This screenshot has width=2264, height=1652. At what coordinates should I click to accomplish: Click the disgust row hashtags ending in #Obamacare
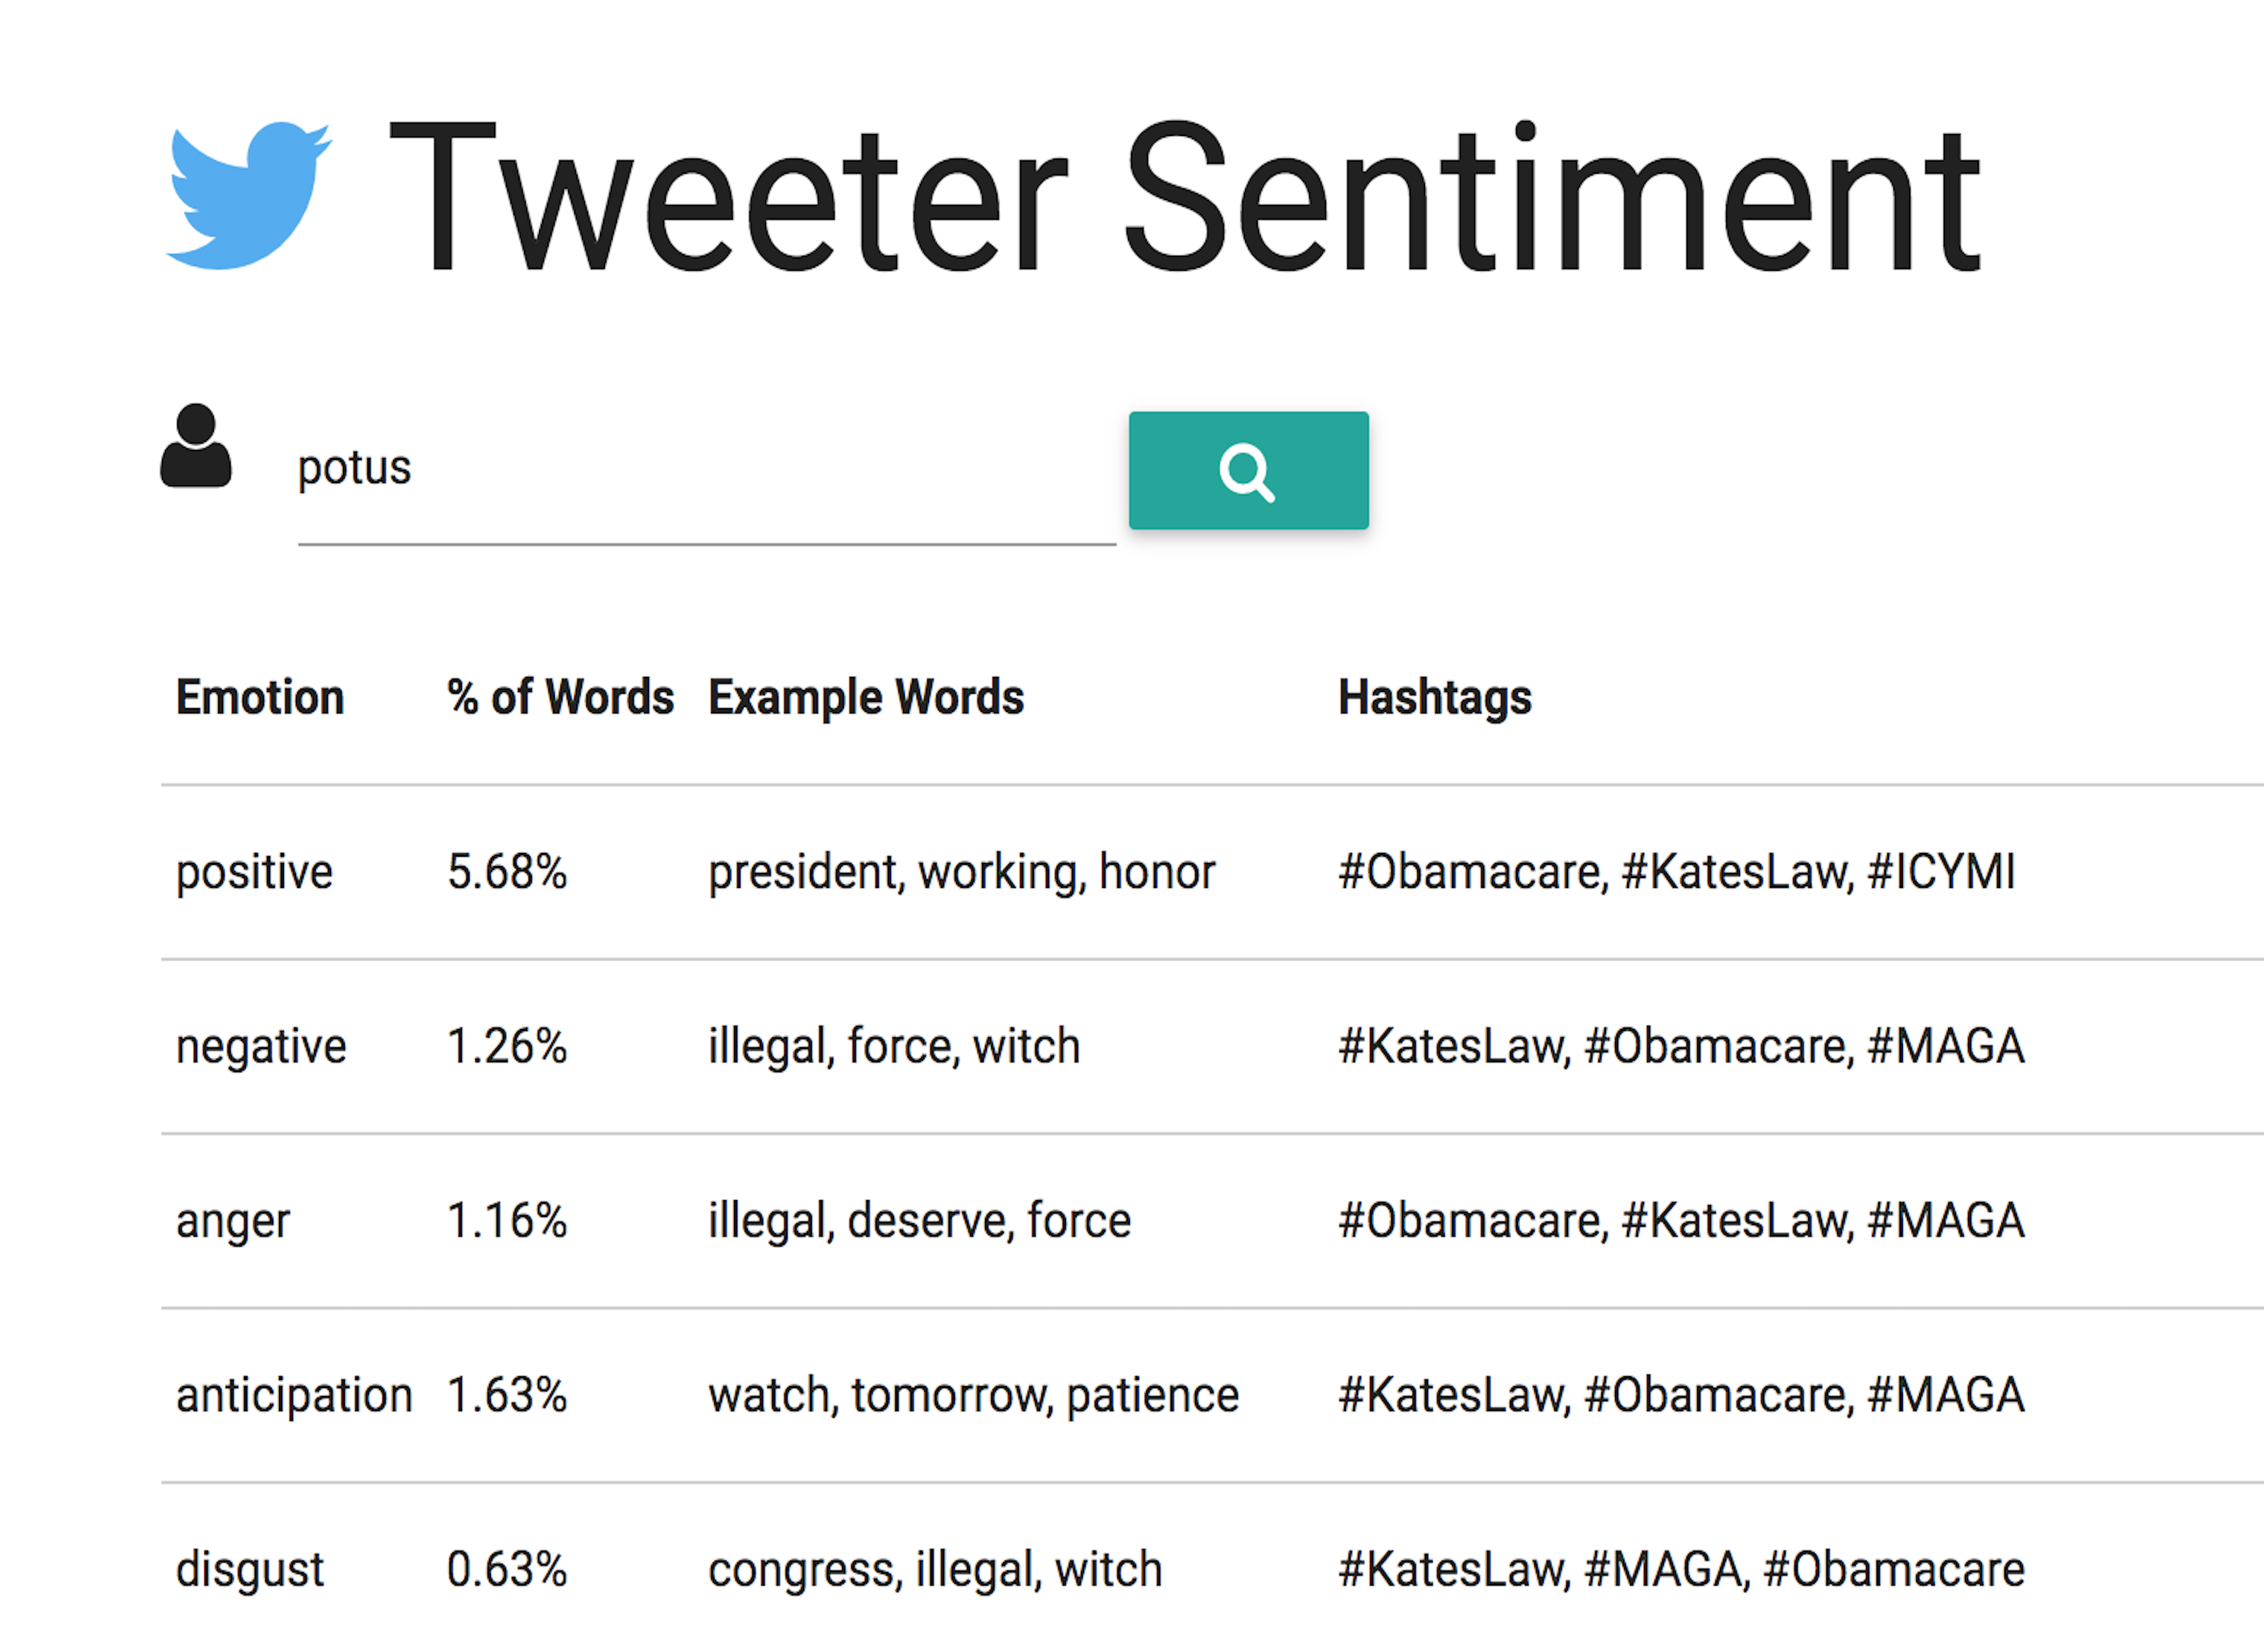(x=1682, y=1570)
